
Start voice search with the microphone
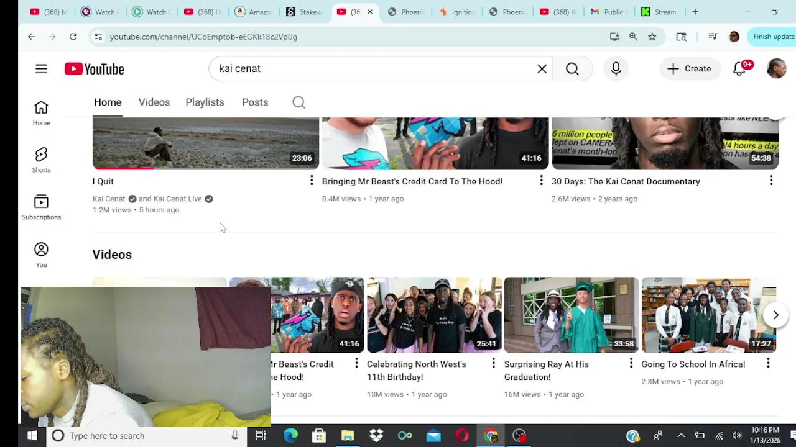(616, 69)
